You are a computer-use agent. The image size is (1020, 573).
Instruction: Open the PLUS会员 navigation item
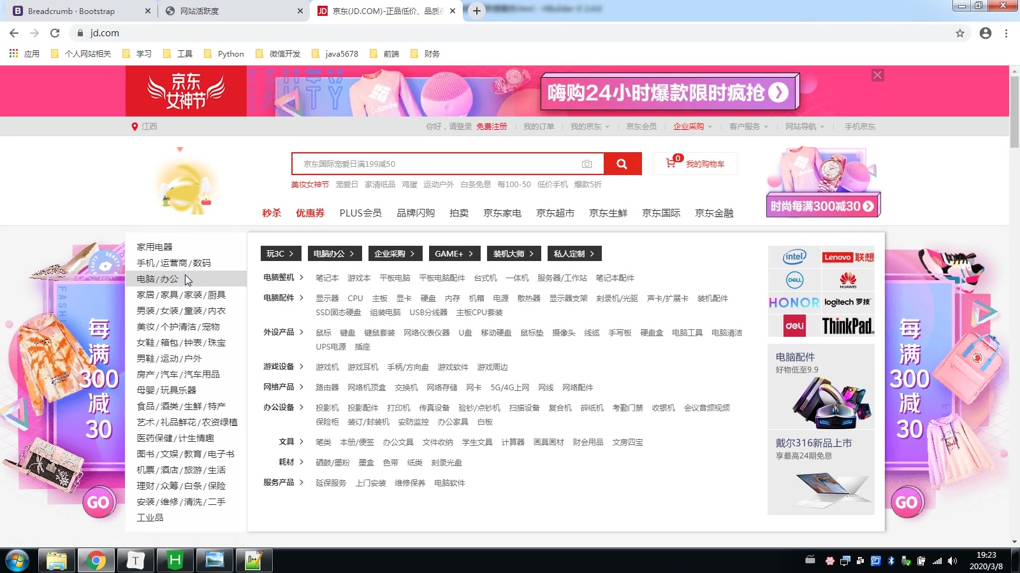coord(360,213)
